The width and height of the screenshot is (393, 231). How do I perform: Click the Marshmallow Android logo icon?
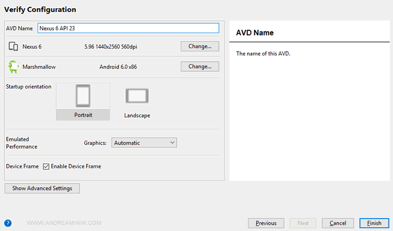coord(13,67)
